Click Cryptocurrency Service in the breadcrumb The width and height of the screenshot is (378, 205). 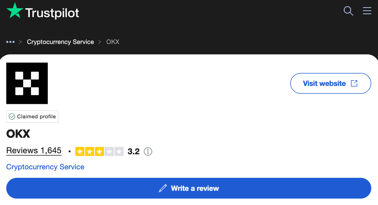(x=60, y=42)
